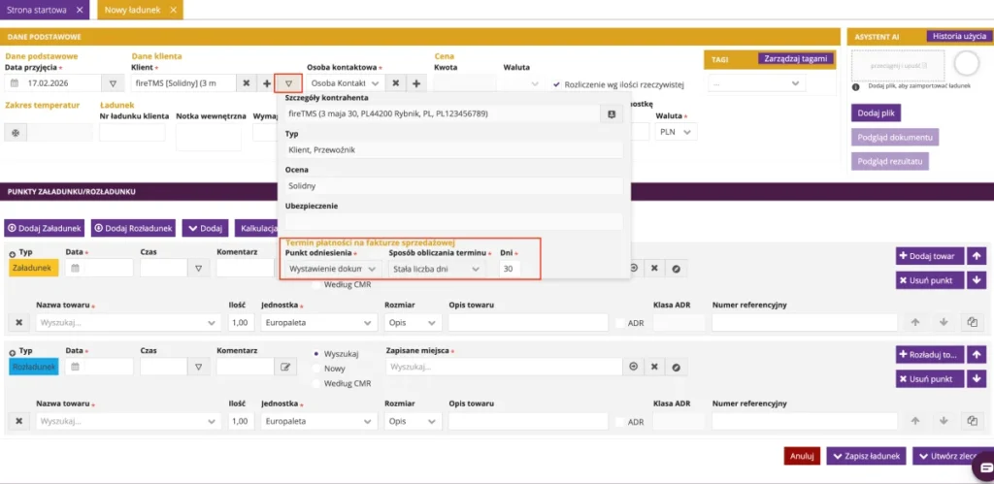Select Według CMR radio in Załadunek row
The height and width of the screenshot is (484, 994).
316,285
